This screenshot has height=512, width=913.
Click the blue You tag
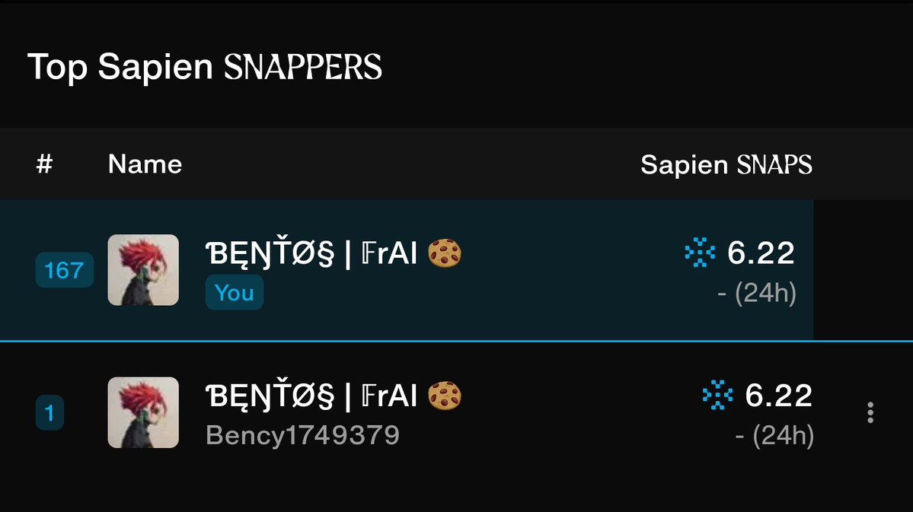click(x=234, y=292)
